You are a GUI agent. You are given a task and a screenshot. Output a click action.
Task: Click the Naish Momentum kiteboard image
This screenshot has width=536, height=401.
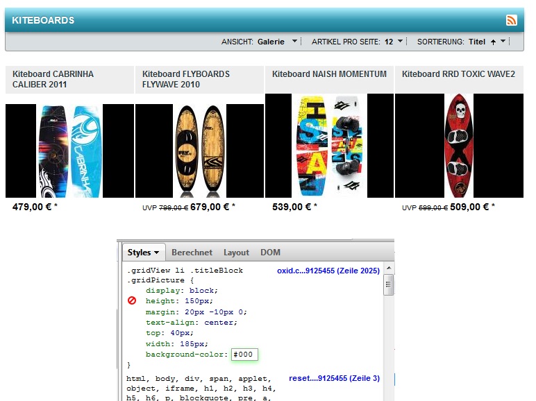[329, 146]
